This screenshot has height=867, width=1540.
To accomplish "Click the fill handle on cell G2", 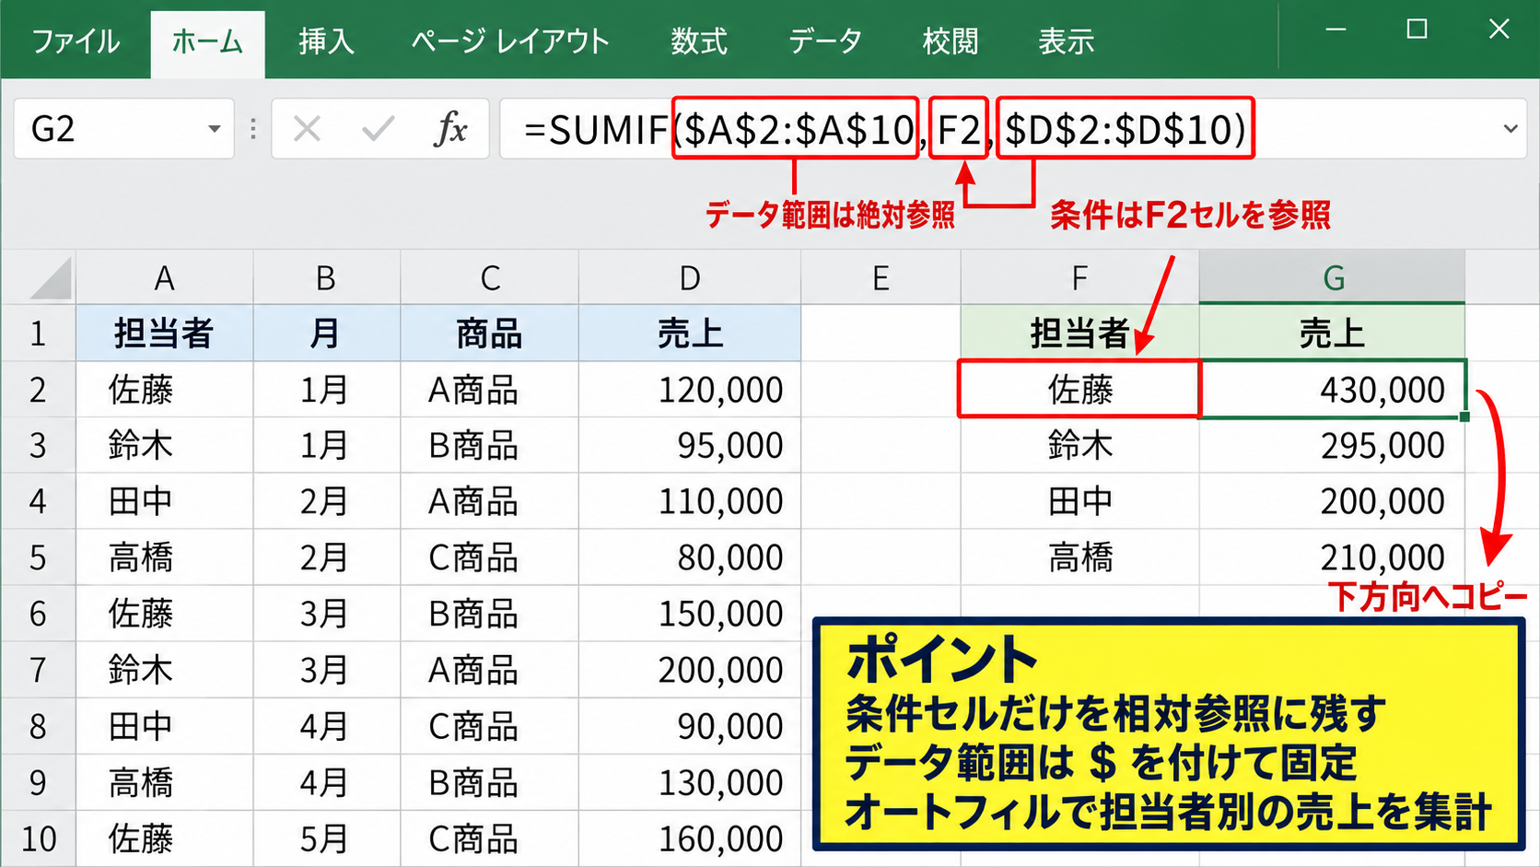I will click(x=1464, y=416).
